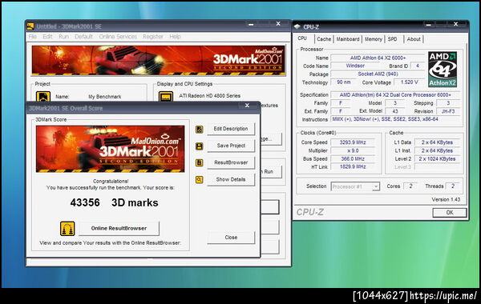Click OK in the CPU-Z window
This screenshot has width=481, height=304.
(450, 213)
